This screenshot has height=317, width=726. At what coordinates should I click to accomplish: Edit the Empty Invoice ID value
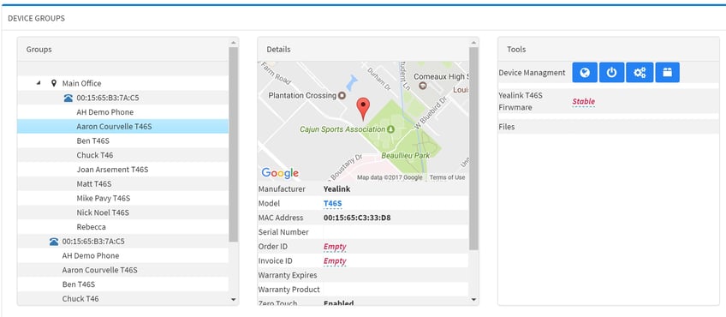335,261
